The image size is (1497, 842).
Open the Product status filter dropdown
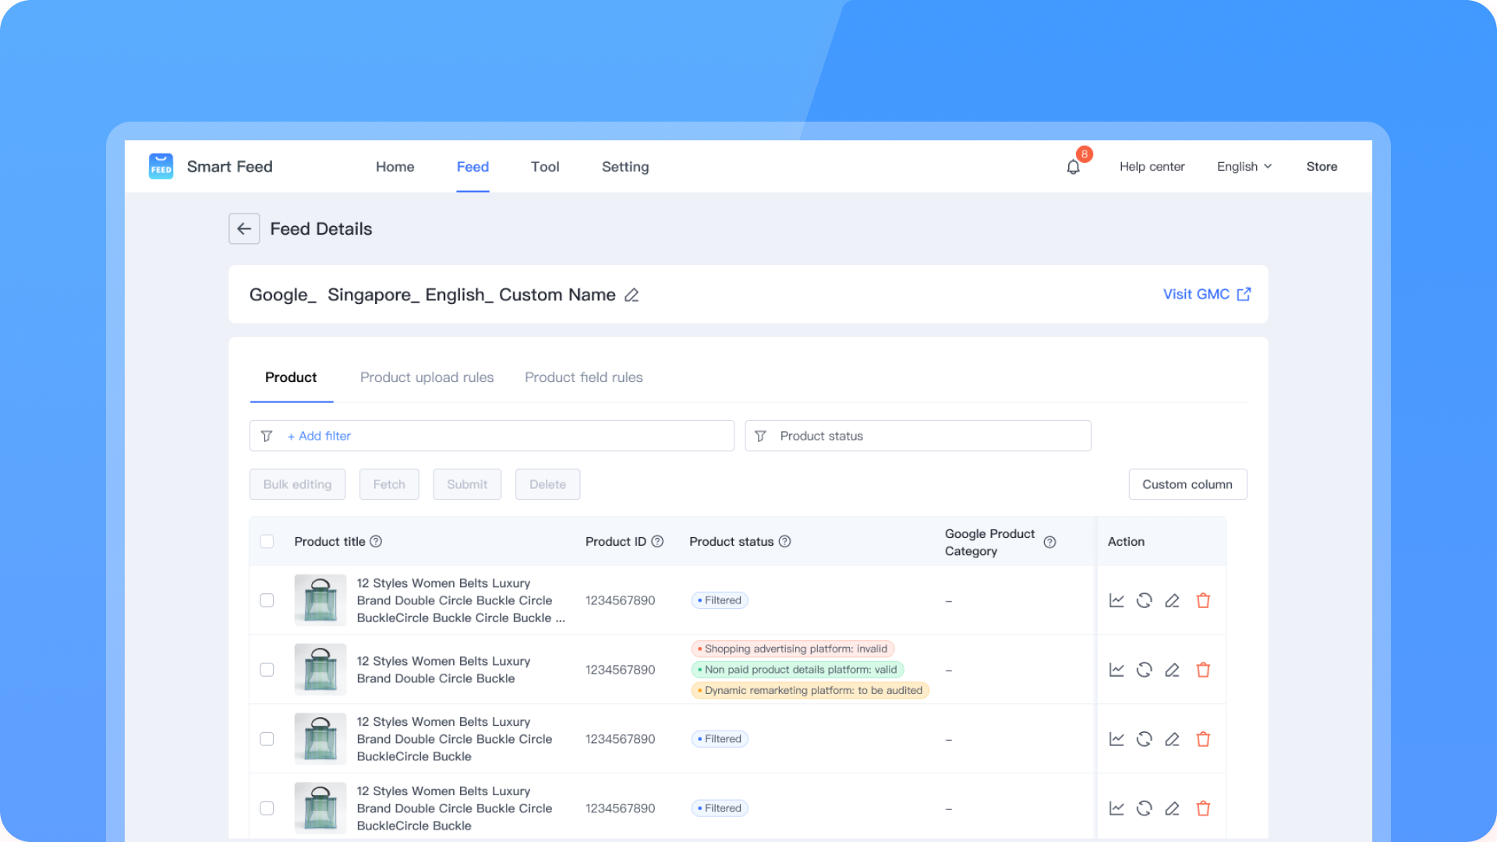[x=918, y=436]
